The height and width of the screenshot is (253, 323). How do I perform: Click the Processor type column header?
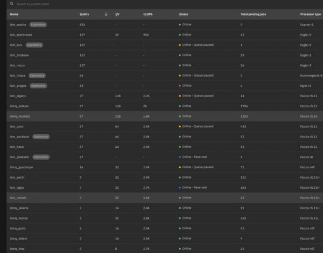311,14
